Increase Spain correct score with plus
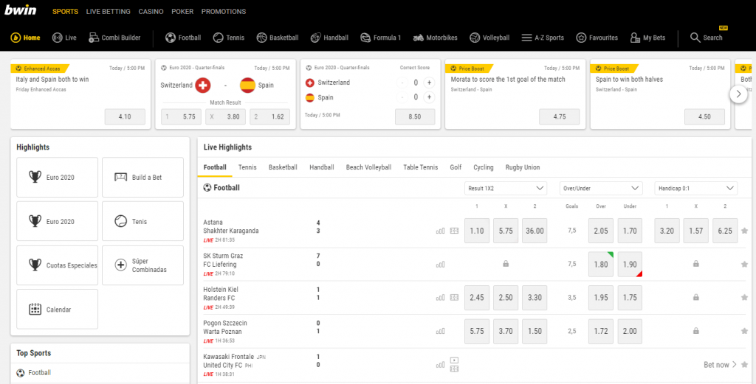 [429, 98]
